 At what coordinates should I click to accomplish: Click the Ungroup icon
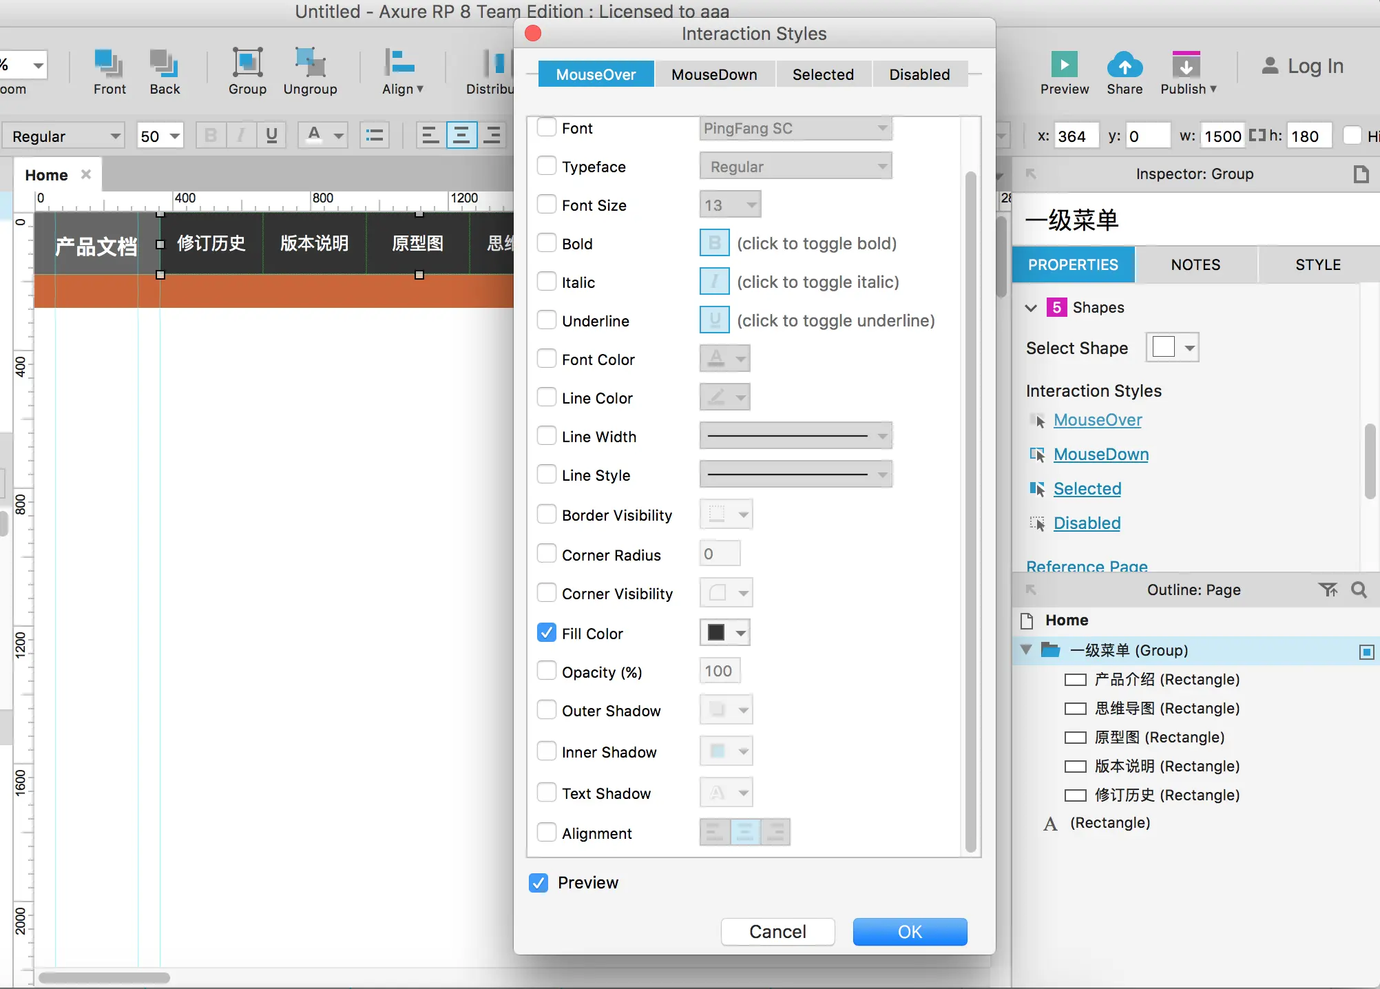[310, 63]
